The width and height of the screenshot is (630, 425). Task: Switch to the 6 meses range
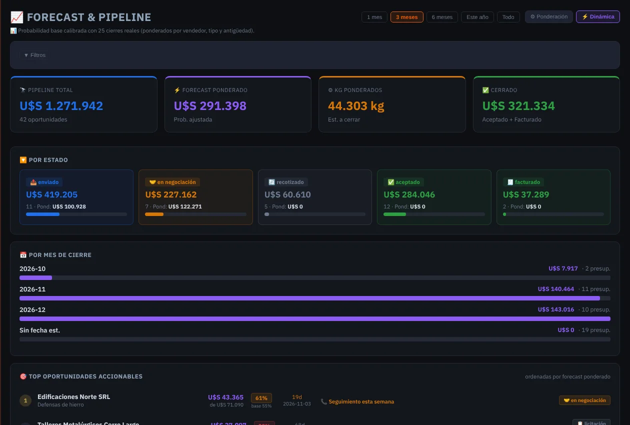[442, 17]
